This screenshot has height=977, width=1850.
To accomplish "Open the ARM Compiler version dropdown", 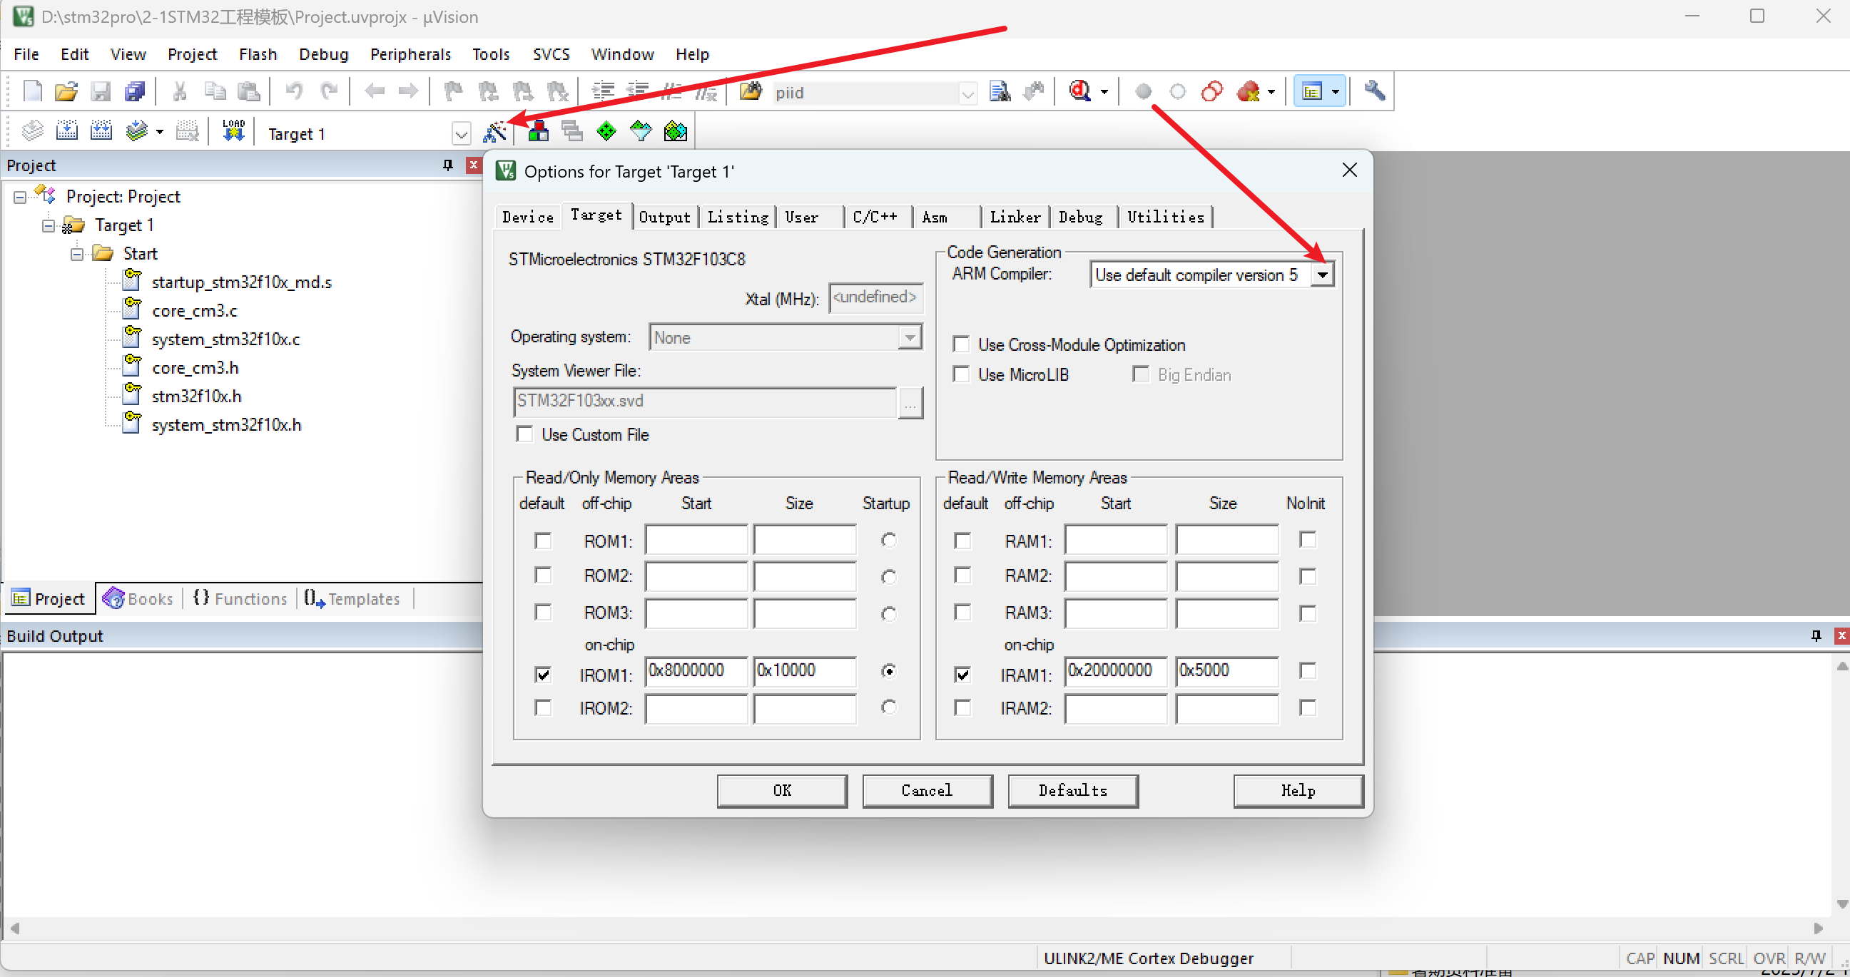I will click(1322, 275).
